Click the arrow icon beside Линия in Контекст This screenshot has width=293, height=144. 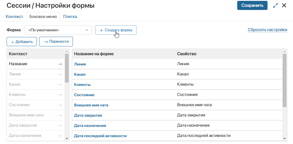tap(60, 74)
